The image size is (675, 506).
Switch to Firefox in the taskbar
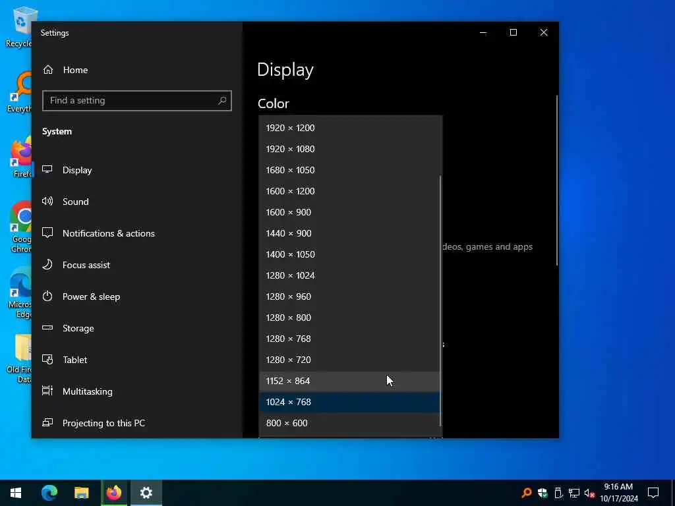[x=113, y=493]
